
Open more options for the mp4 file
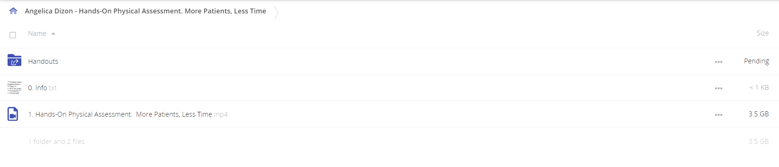(x=718, y=115)
